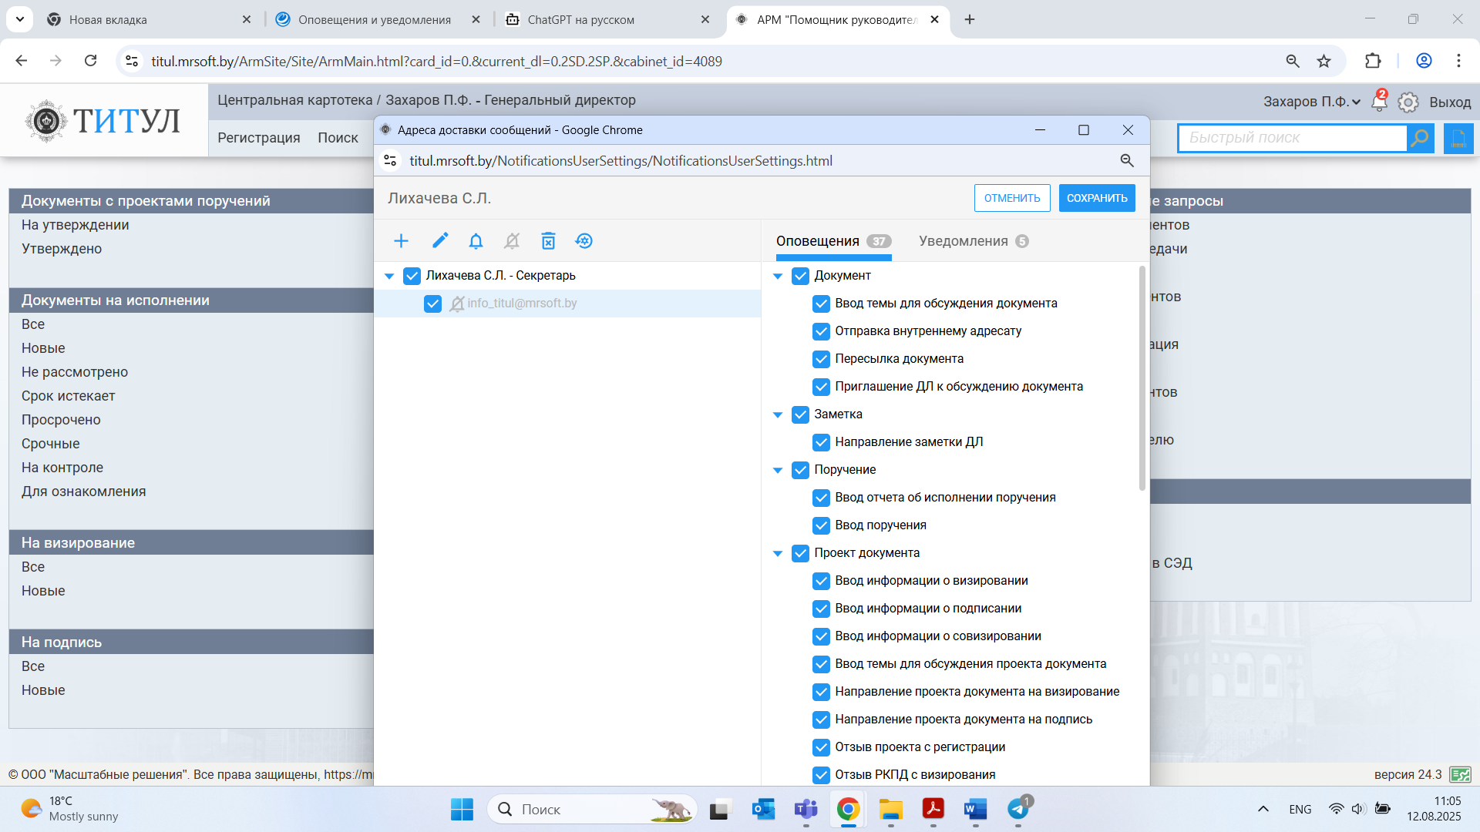
Task: Click the pencil edit icon
Action: [x=439, y=241]
